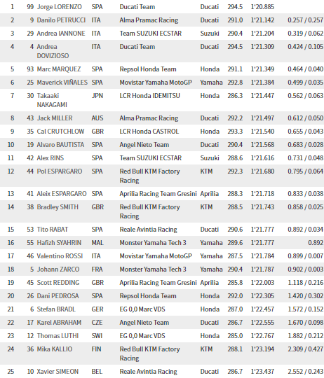Click Aprilia Racing Team Gresini for Scott REDDING
The height and width of the screenshot is (378, 324).
158,283
